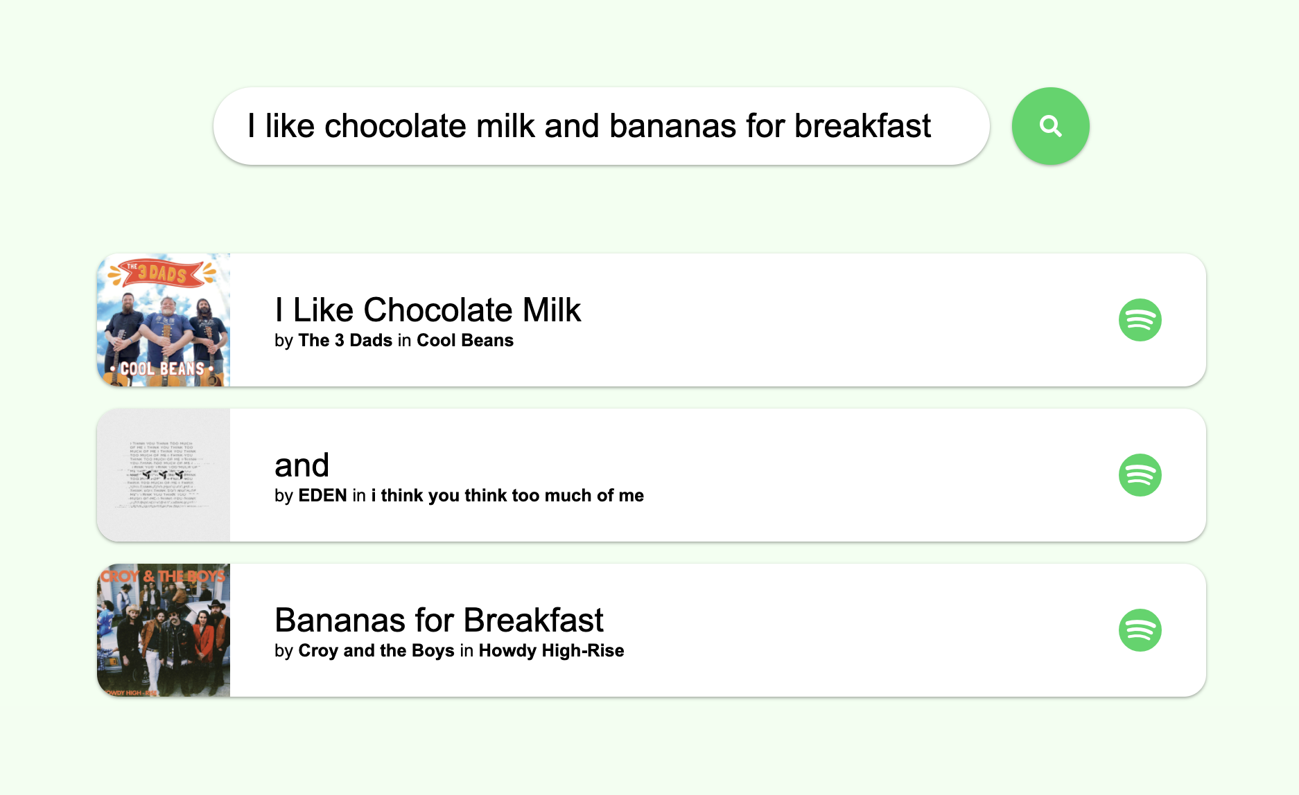Select the track titled 'and'

[302, 465]
